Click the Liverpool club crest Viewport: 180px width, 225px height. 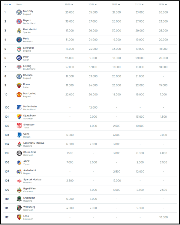[x=19, y=49]
